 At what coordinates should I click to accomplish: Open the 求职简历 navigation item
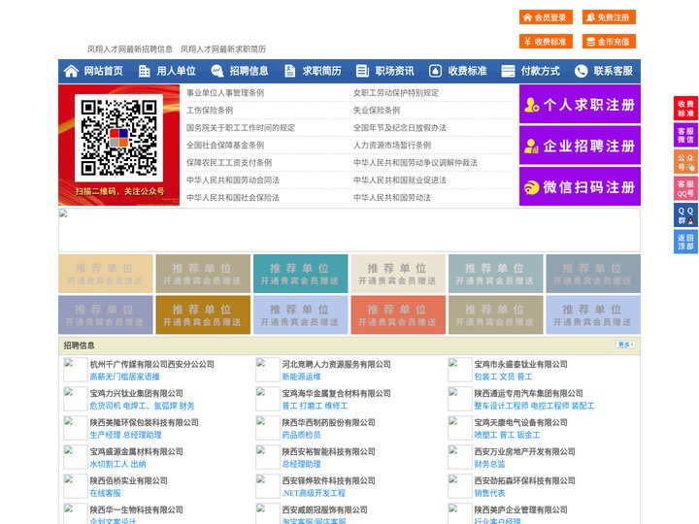coord(322,71)
